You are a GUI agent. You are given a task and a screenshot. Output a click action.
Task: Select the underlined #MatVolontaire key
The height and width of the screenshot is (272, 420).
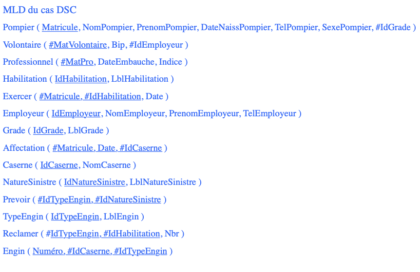tap(77, 45)
